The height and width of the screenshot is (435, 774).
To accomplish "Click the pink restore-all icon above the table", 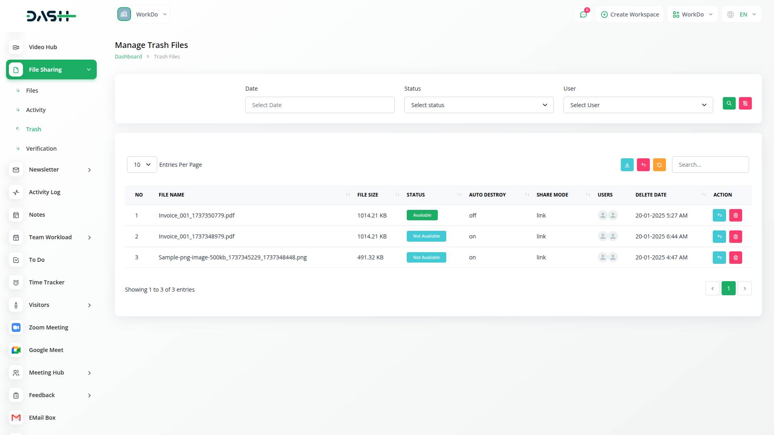I will tap(643, 165).
